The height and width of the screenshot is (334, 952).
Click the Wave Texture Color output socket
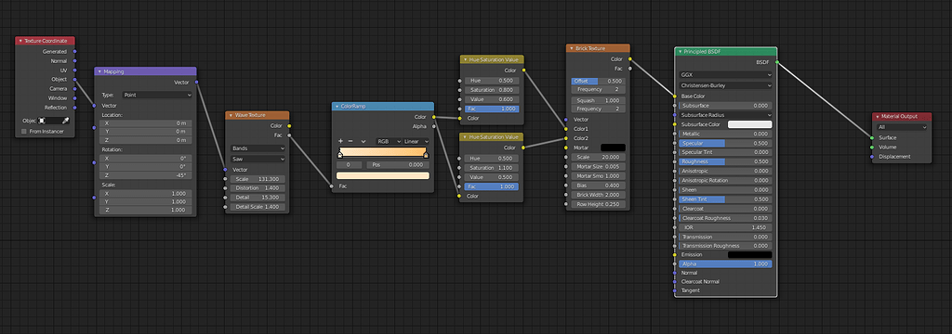coord(289,126)
